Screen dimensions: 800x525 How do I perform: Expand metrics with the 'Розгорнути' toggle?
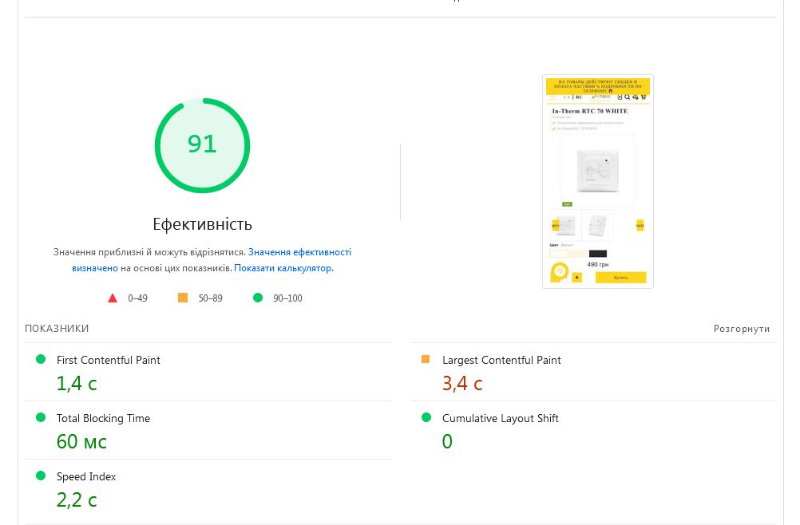click(x=742, y=329)
